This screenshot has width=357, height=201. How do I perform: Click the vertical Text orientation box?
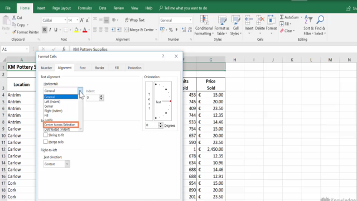pos(149,101)
